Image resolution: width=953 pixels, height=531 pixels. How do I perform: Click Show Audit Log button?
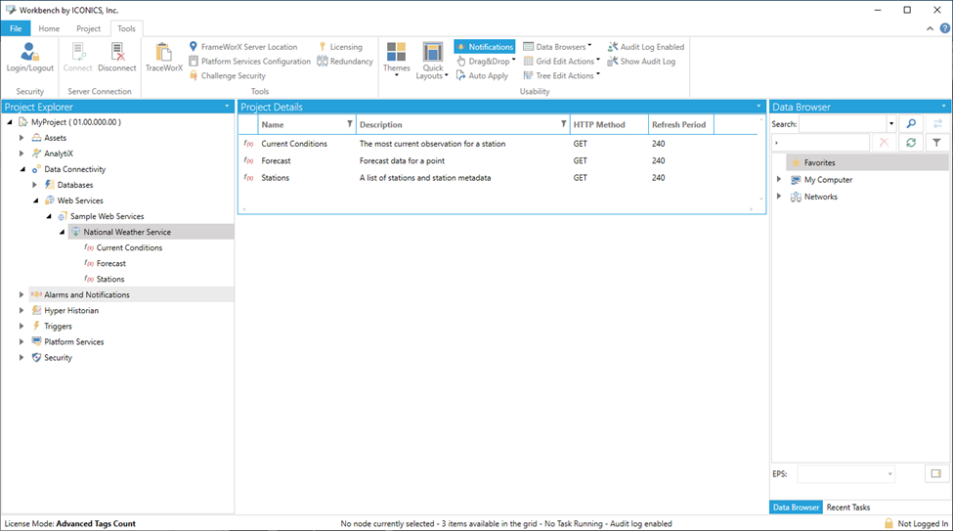[640, 62]
